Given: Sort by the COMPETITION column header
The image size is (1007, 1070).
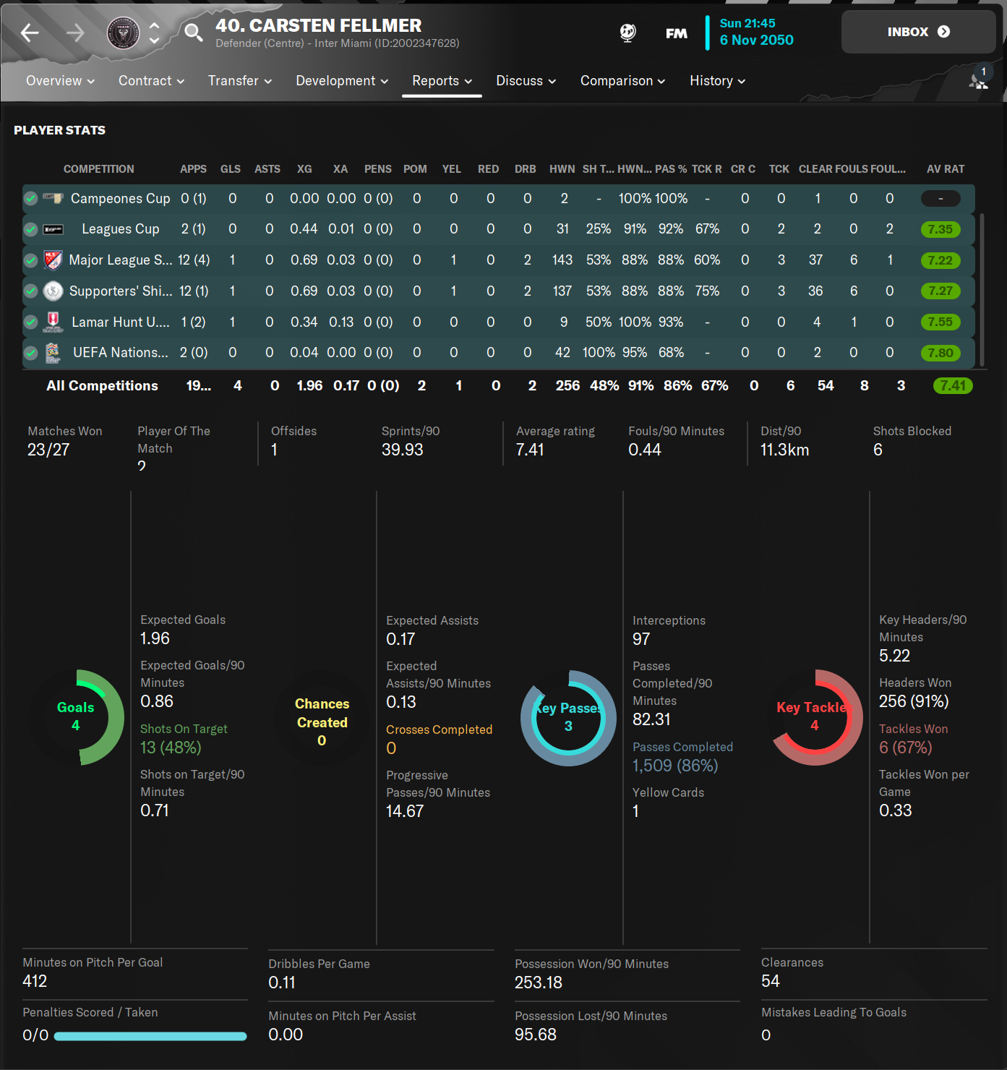Looking at the screenshot, I should coord(99,169).
